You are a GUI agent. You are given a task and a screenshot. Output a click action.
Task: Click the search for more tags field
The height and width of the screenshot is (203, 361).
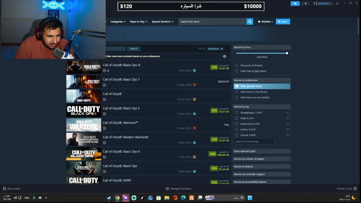(x=254, y=142)
